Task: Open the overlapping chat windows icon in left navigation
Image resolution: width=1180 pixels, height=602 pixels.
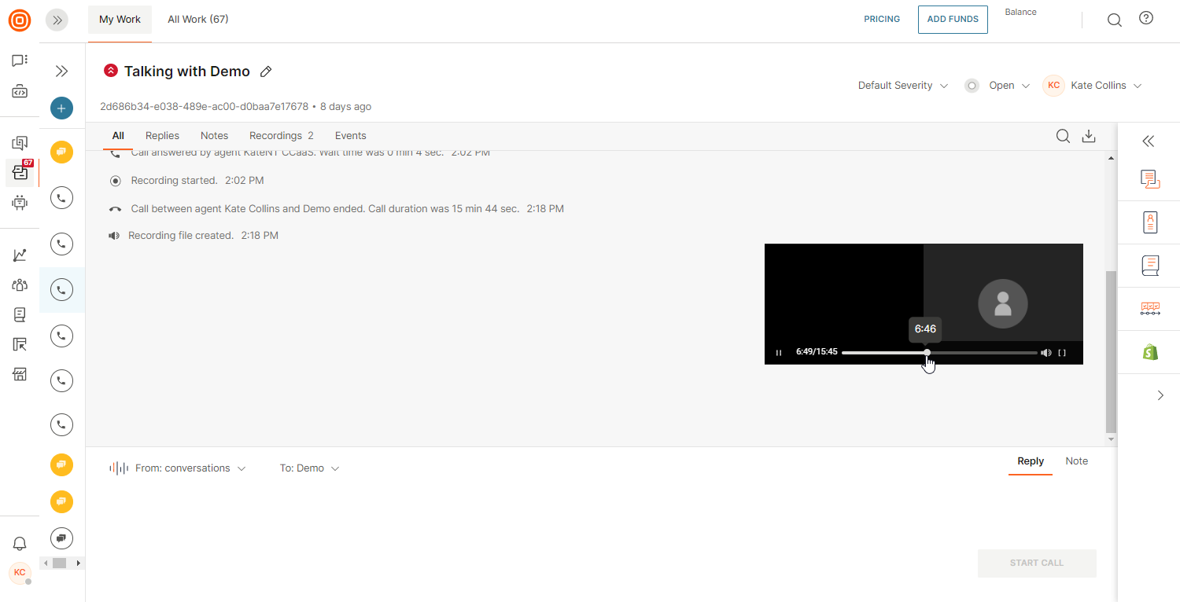Action: tap(20, 143)
